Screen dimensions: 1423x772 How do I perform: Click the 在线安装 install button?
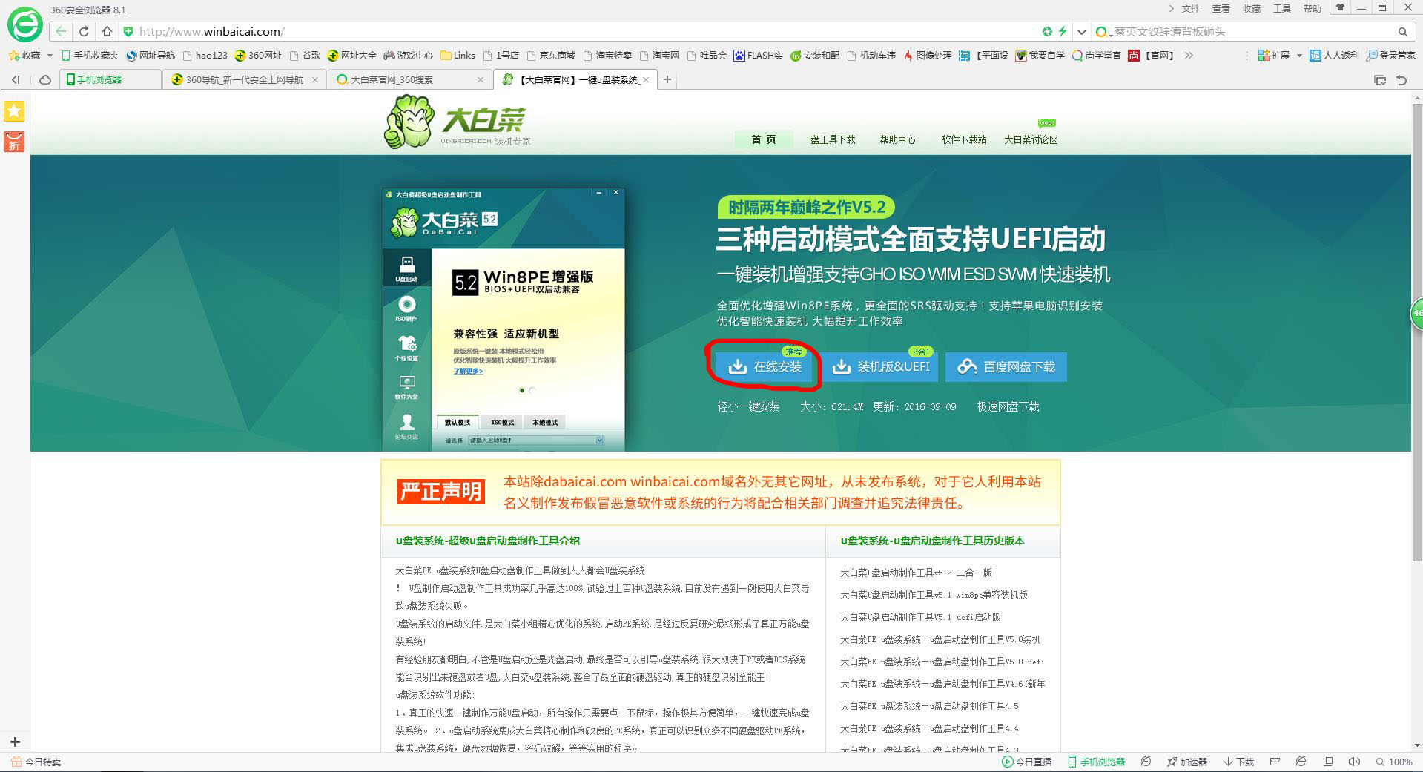(764, 366)
